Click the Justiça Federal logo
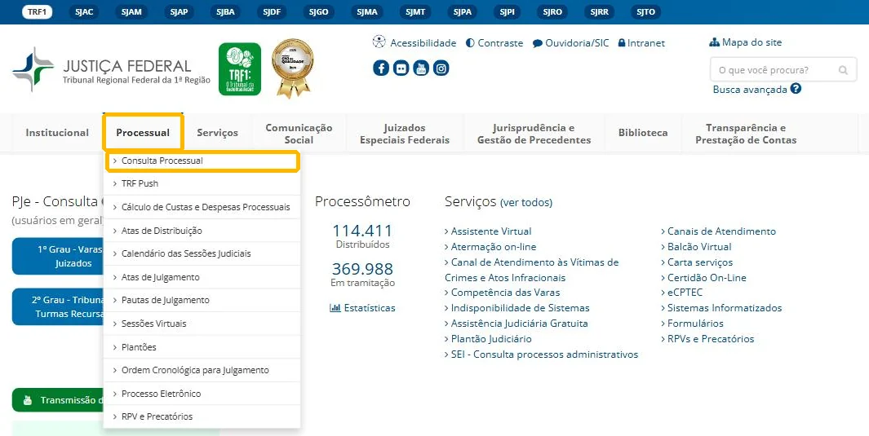The image size is (869, 436). coord(111,70)
